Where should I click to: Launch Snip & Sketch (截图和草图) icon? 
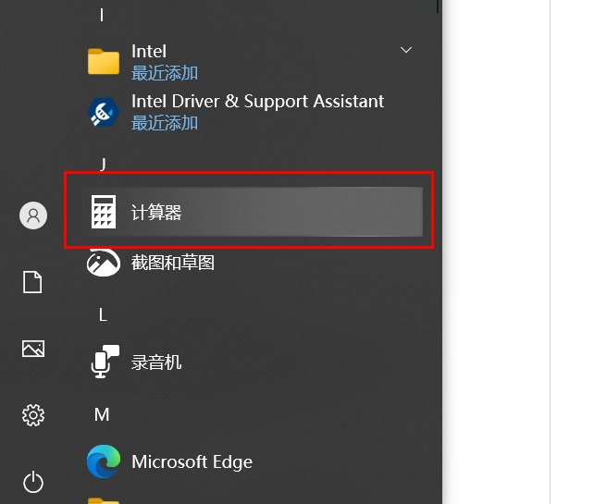coord(104,263)
